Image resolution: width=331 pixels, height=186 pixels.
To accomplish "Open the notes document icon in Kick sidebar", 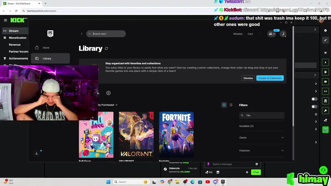I will point(326,72).
